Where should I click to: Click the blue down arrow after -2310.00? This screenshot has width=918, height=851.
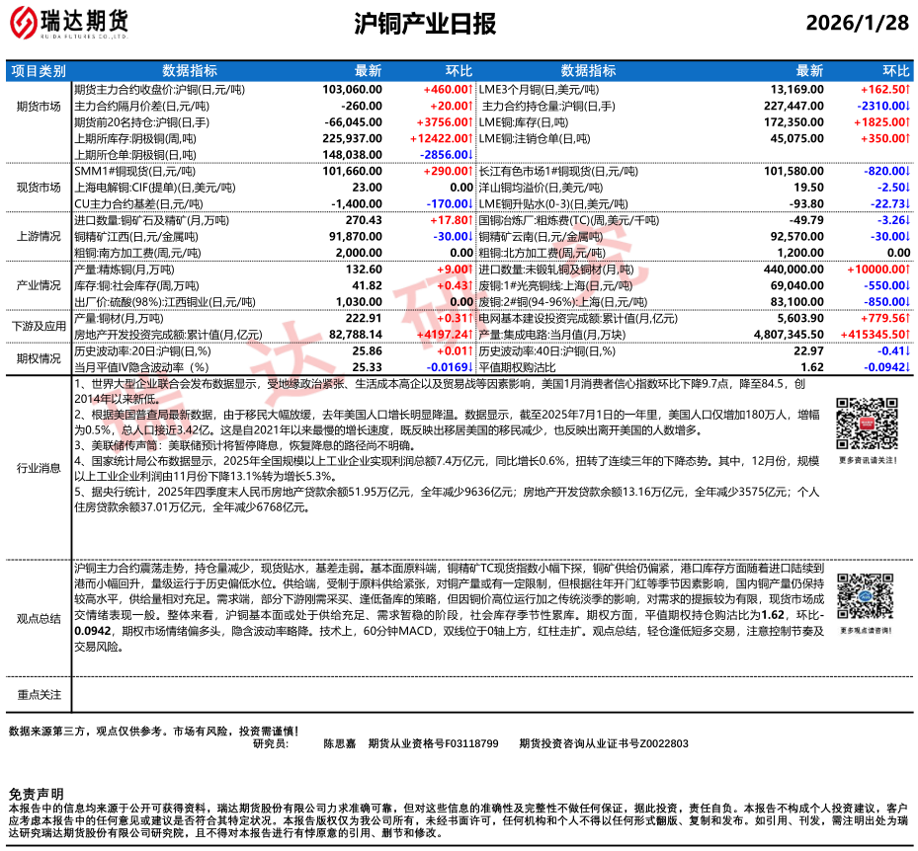tap(907, 106)
